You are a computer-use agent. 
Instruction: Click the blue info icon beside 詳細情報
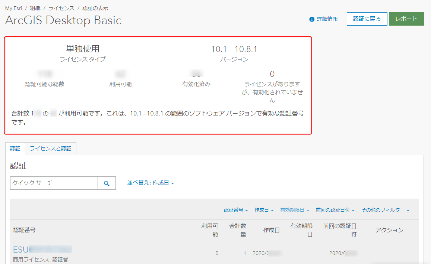pyautogui.click(x=312, y=19)
